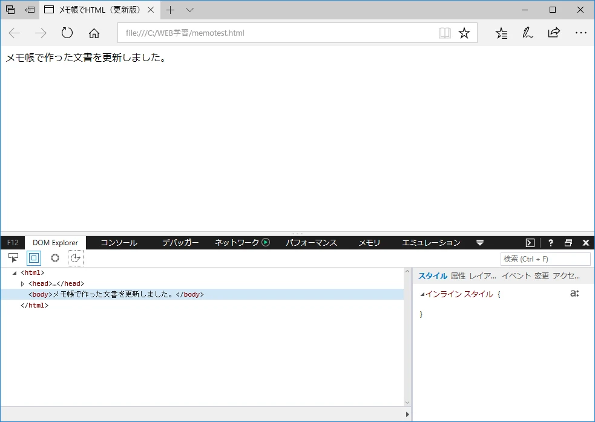Close the メモ帳でHTML（更新版） tab
595x422 pixels.
coord(151,10)
